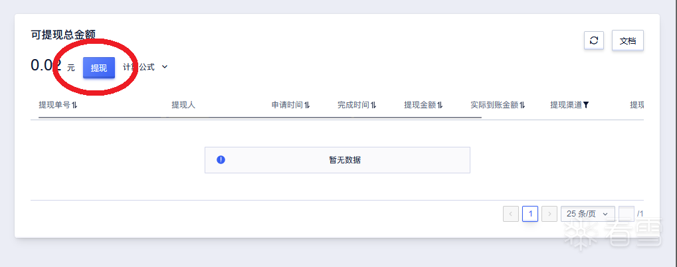The width and height of the screenshot is (677, 267).
Task: Click the 提现人 column header
Action: [x=183, y=105]
